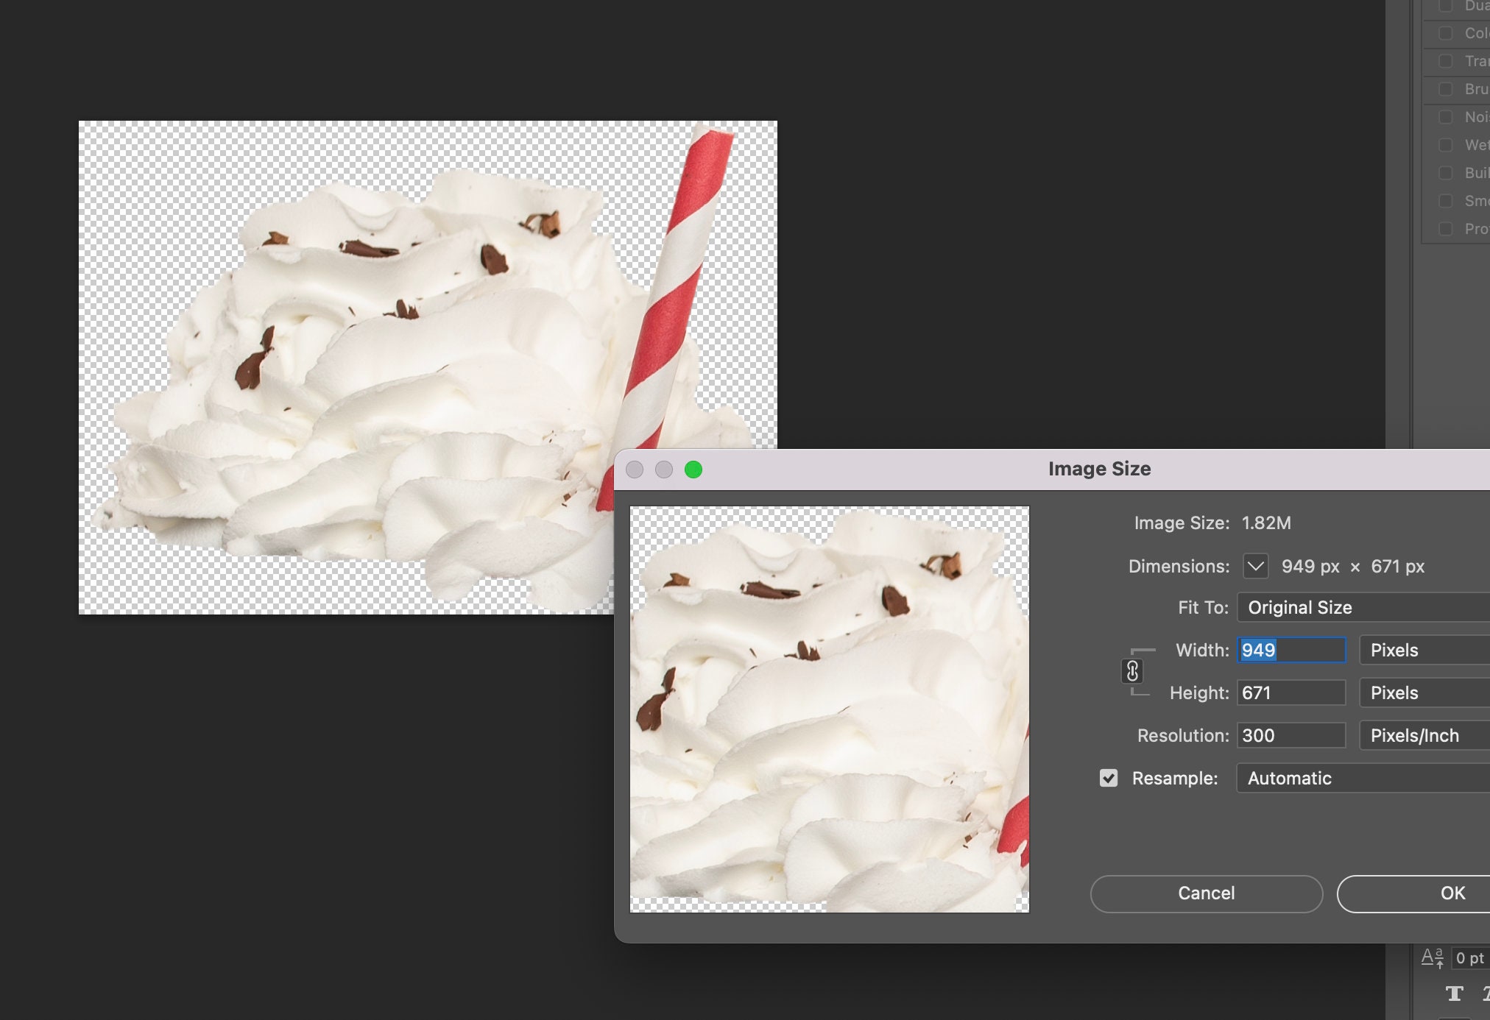Open the Resolution Pixels/Inch dropdown

coord(1424,735)
